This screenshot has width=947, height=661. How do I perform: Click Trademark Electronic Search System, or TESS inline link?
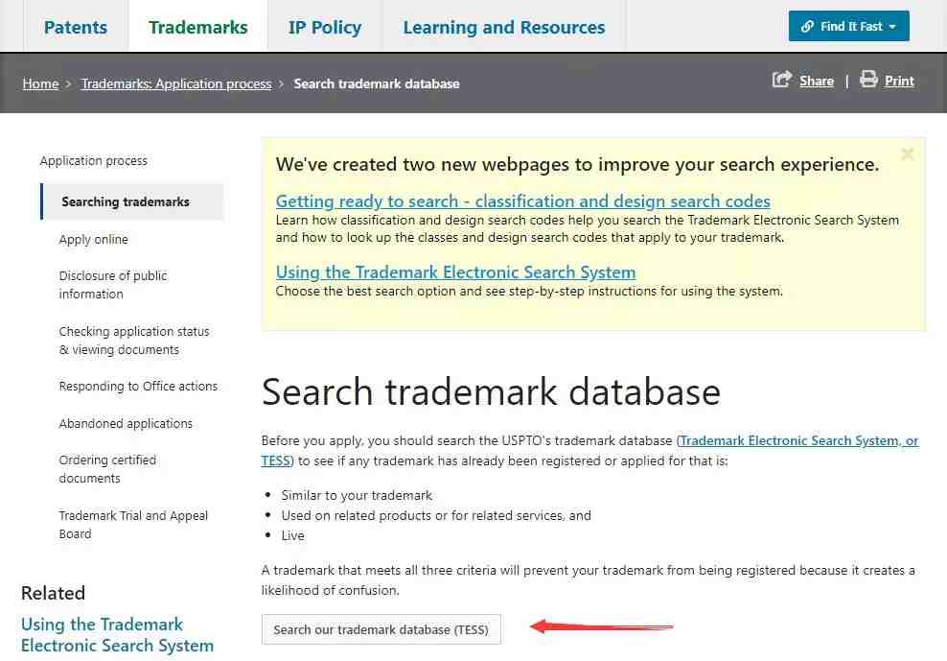click(x=799, y=441)
